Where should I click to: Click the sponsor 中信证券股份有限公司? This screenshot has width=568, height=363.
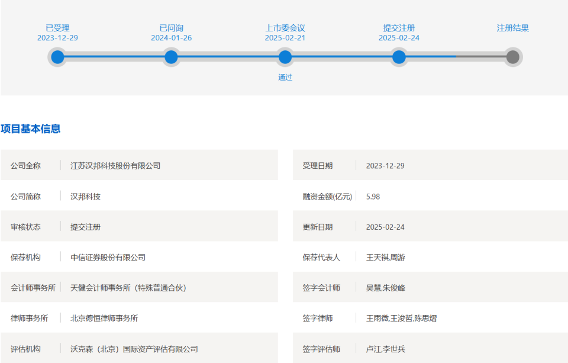108,258
